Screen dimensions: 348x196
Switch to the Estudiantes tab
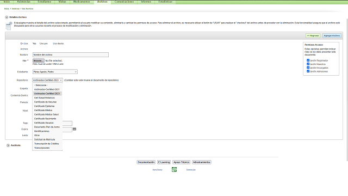tap(45, 2)
